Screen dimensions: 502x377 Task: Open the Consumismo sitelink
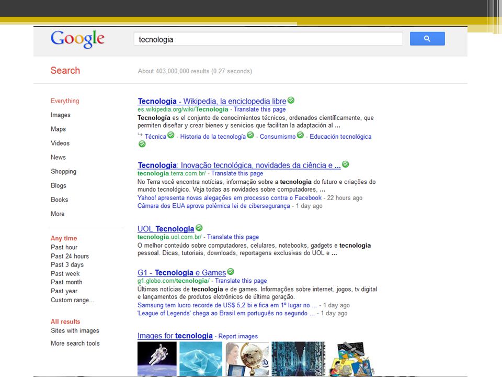tap(278, 137)
